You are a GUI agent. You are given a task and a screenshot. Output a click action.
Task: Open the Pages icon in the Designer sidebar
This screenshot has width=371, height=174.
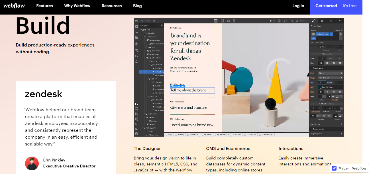coord(136,38)
